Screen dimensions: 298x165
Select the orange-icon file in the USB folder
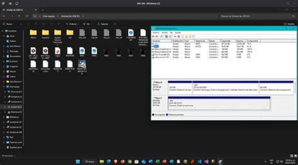click(58, 52)
